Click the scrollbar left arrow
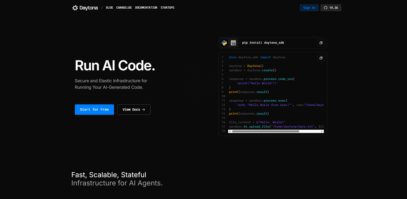The height and width of the screenshot is (199, 407). point(230,131)
